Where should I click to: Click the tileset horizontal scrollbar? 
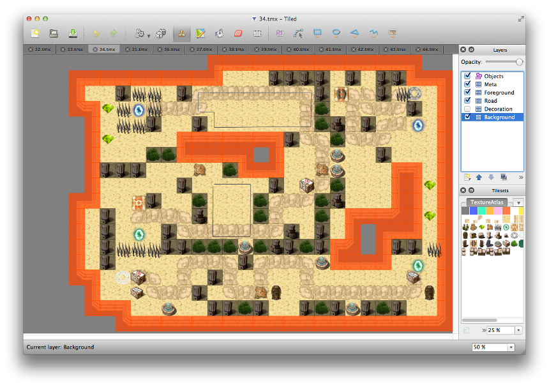[x=479, y=320]
